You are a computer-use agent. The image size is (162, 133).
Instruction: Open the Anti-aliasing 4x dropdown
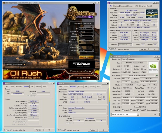click(86, 45)
